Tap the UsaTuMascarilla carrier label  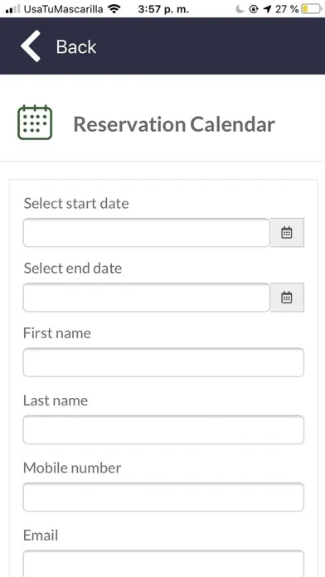coord(63,9)
